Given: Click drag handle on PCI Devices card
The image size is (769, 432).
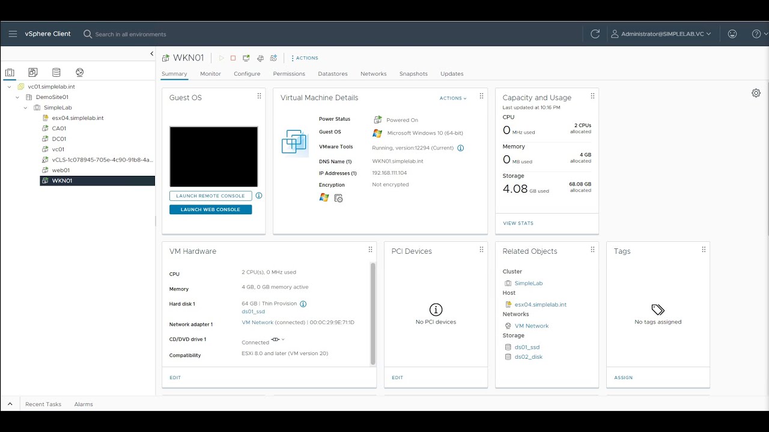Looking at the screenshot, I should (481, 250).
